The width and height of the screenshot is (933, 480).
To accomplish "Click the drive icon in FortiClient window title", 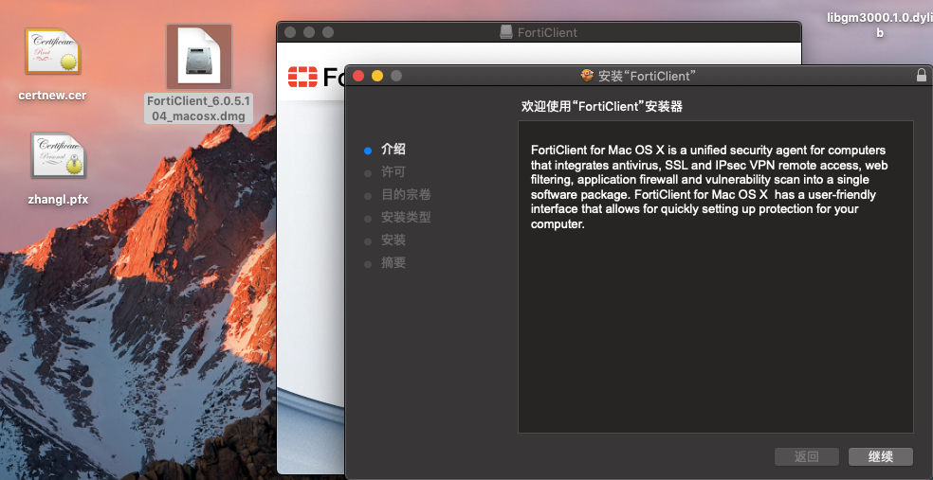I will (506, 32).
